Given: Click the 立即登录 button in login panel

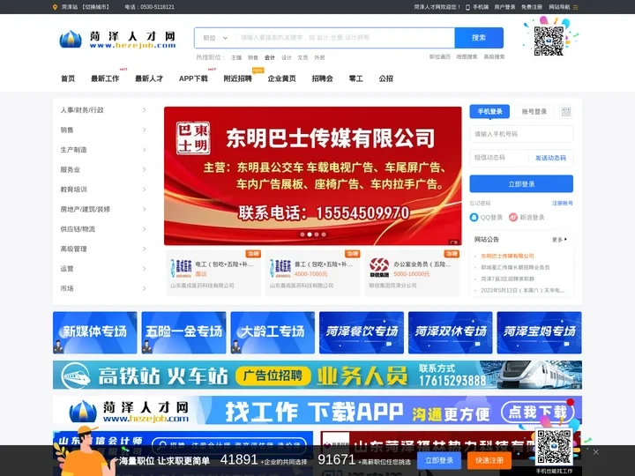Looking at the screenshot, I should pos(521,184).
